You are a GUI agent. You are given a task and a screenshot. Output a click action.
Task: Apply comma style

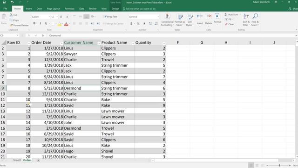144,24
